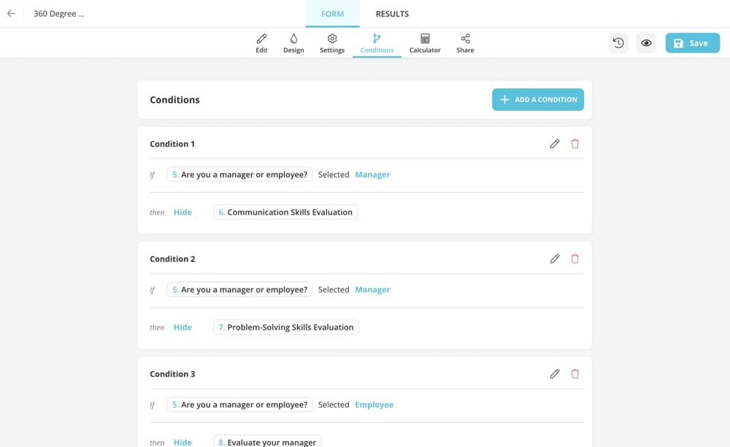Open the Share tool

point(465,43)
